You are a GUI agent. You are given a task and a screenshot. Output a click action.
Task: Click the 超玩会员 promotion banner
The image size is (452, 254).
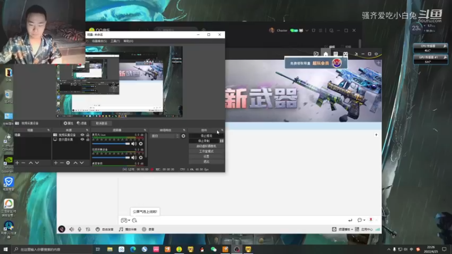[x=316, y=63]
